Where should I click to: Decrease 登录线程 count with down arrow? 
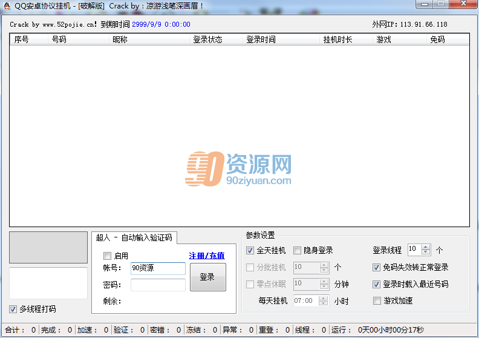[x=426, y=253]
